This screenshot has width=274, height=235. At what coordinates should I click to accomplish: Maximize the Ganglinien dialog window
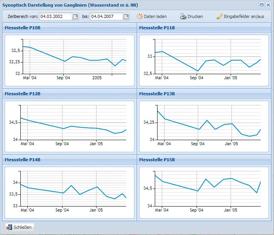261,5
